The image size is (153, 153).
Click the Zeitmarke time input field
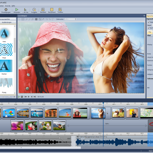coord(69,19)
